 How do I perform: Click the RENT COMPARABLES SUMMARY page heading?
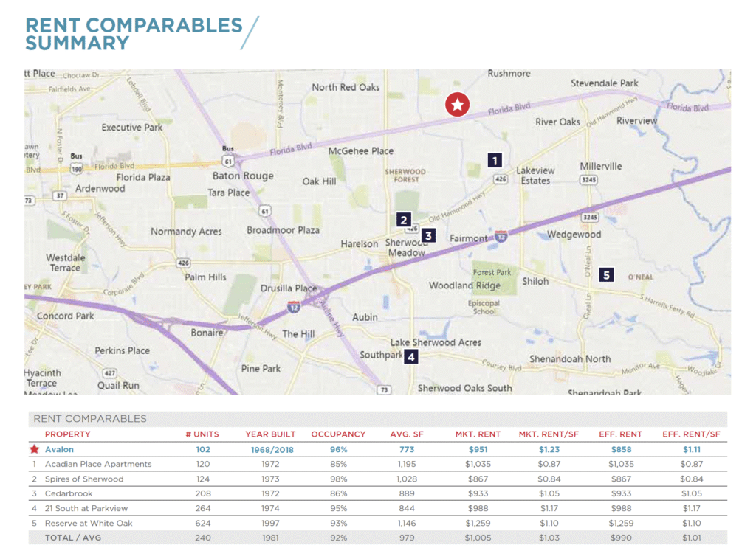(x=134, y=34)
